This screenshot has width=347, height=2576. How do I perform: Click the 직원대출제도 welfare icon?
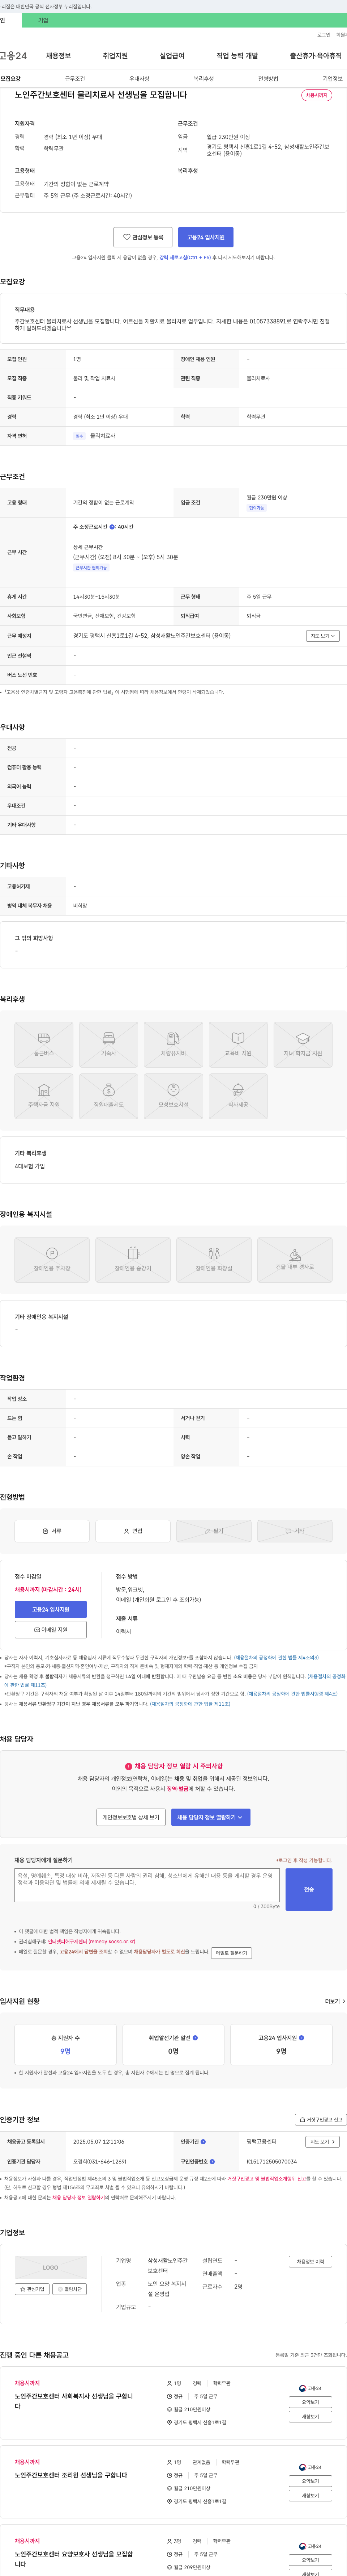point(109,1096)
